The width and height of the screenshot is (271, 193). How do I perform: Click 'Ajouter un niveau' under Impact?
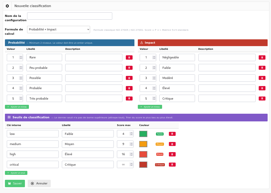[150, 107]
